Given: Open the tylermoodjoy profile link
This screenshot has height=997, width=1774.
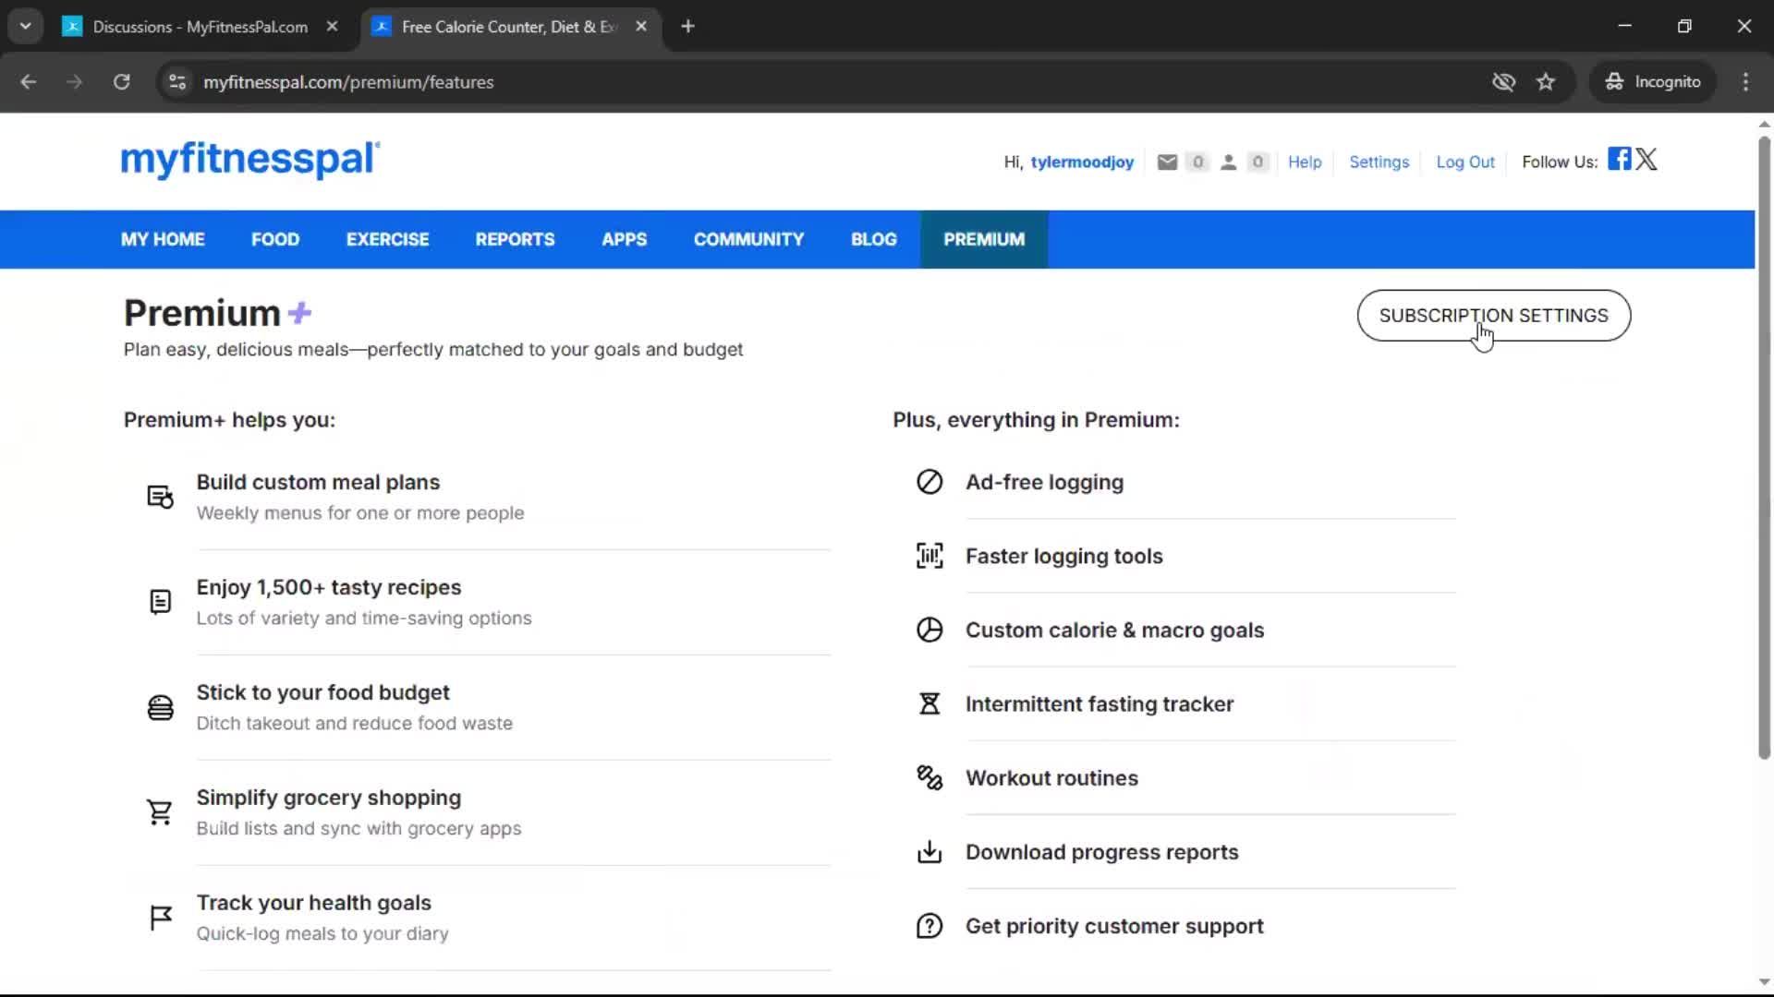Looking at the screenshot, I should (1082, 162).
